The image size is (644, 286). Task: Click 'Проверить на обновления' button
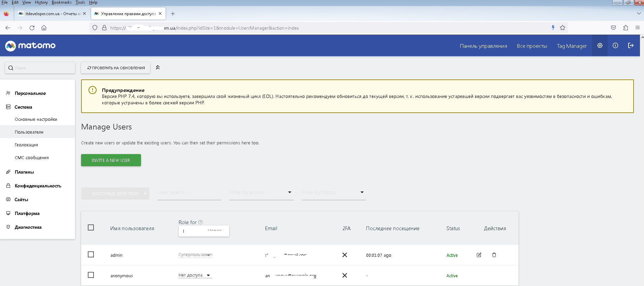pyautogui.click(x=116, y=68)
